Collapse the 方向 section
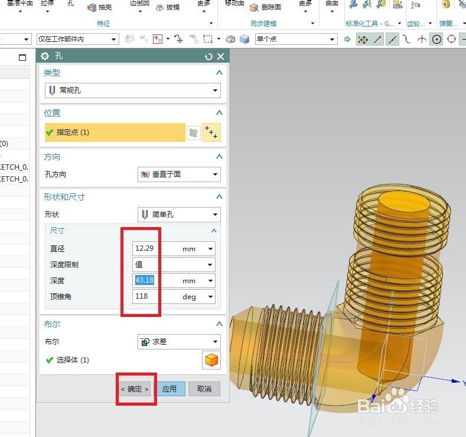 [219, 157]
